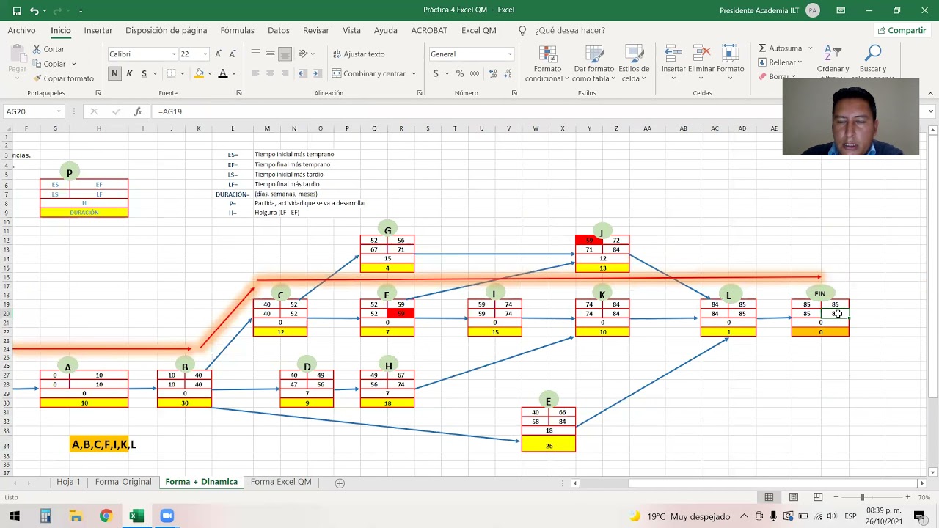Viewport: 939px width, 528px height.
Task: Undo the last action
Action: click(34, 11)
